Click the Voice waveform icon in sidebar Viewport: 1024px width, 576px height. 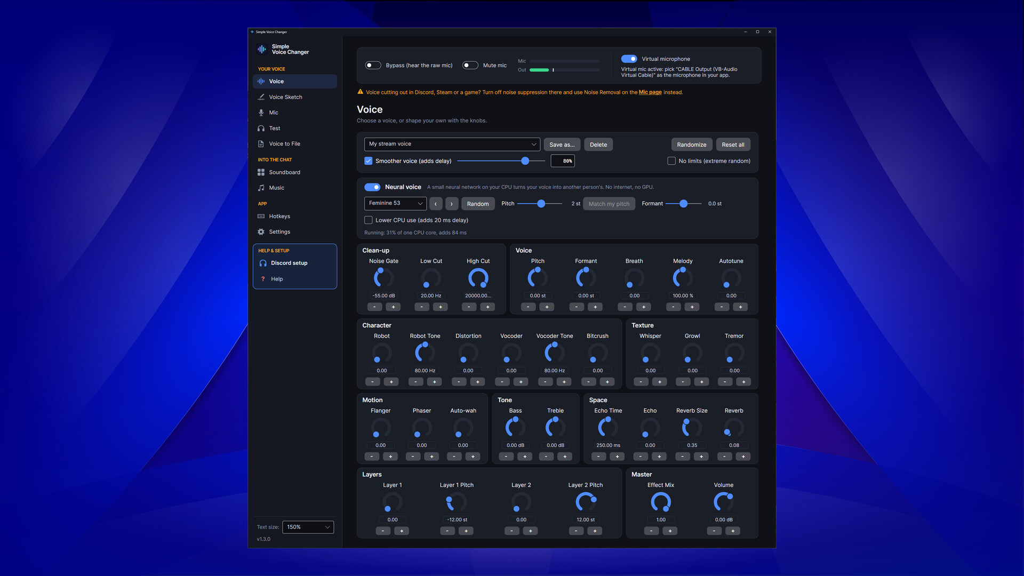[261, 81]
